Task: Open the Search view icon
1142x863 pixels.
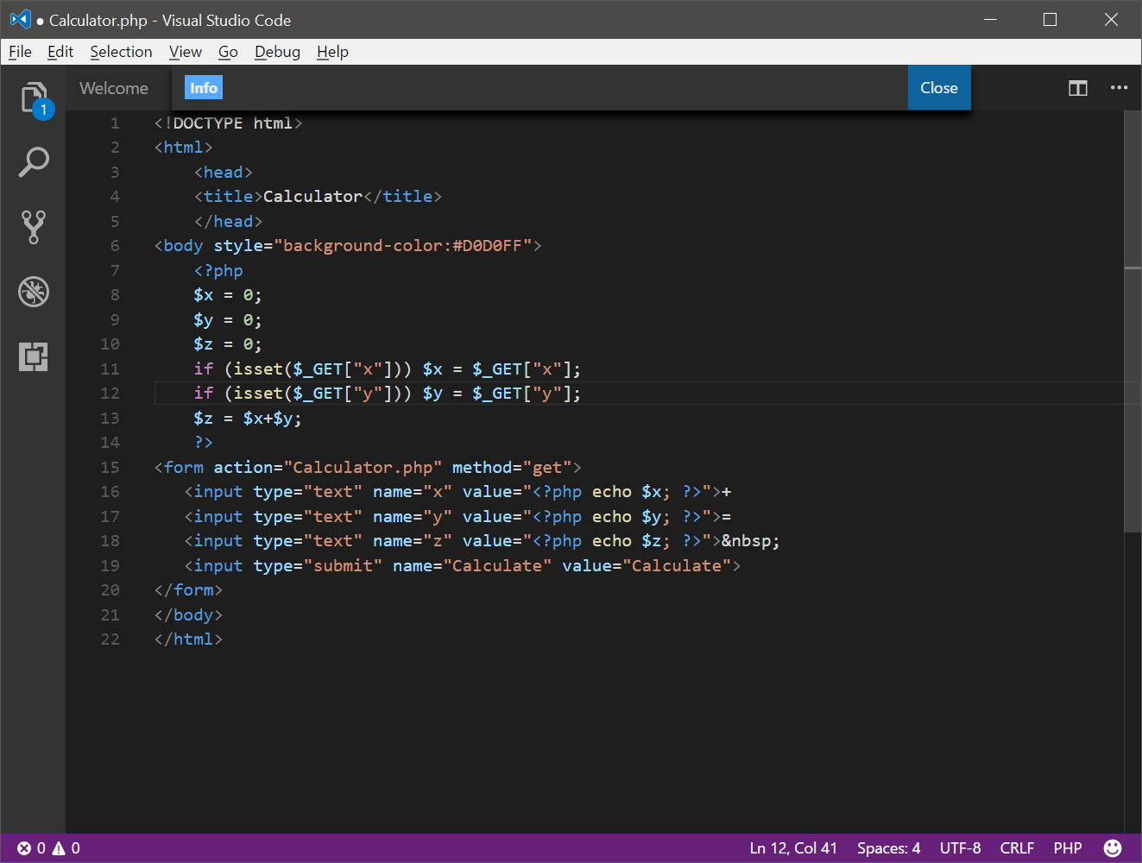Action: click(34, 162)
